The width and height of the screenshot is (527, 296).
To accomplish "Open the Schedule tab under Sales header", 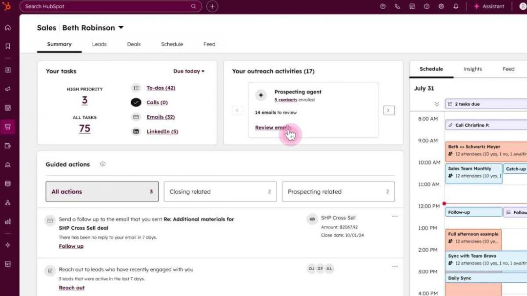I will coord(172,44).
